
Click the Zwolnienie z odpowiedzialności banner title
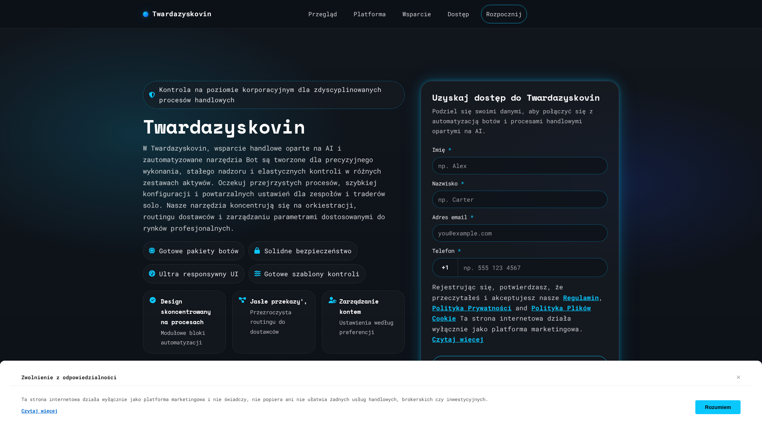coord(69,377)
